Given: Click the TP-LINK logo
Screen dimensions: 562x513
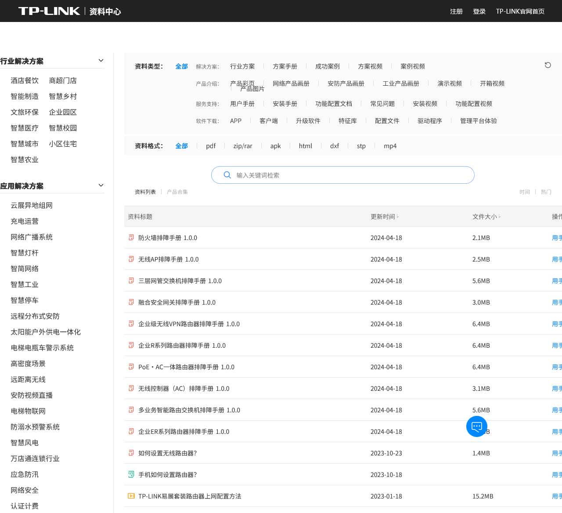Looking at the screenshot, I should (x=49, y=11).
